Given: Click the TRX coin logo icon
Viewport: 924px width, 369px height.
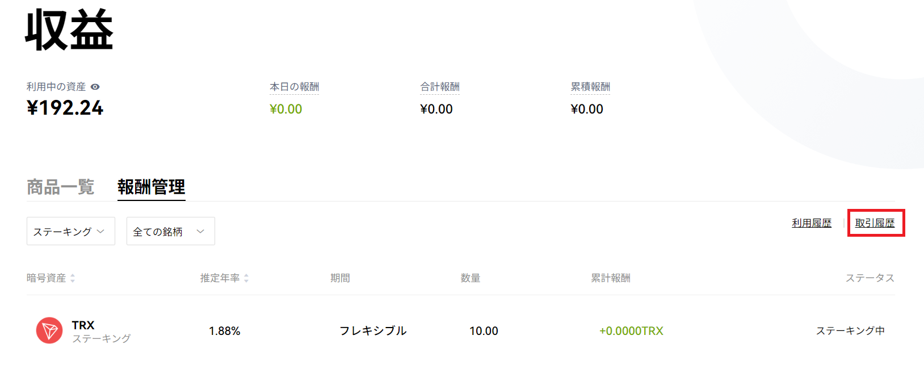Looking at the screenshot, I should pos(49,330).
